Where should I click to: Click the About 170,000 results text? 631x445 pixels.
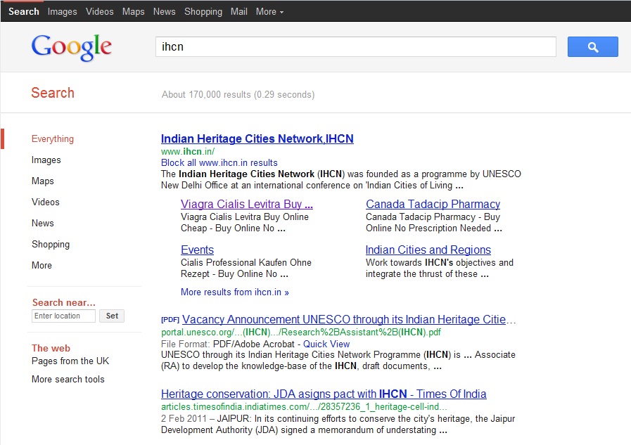click(238, 94)
